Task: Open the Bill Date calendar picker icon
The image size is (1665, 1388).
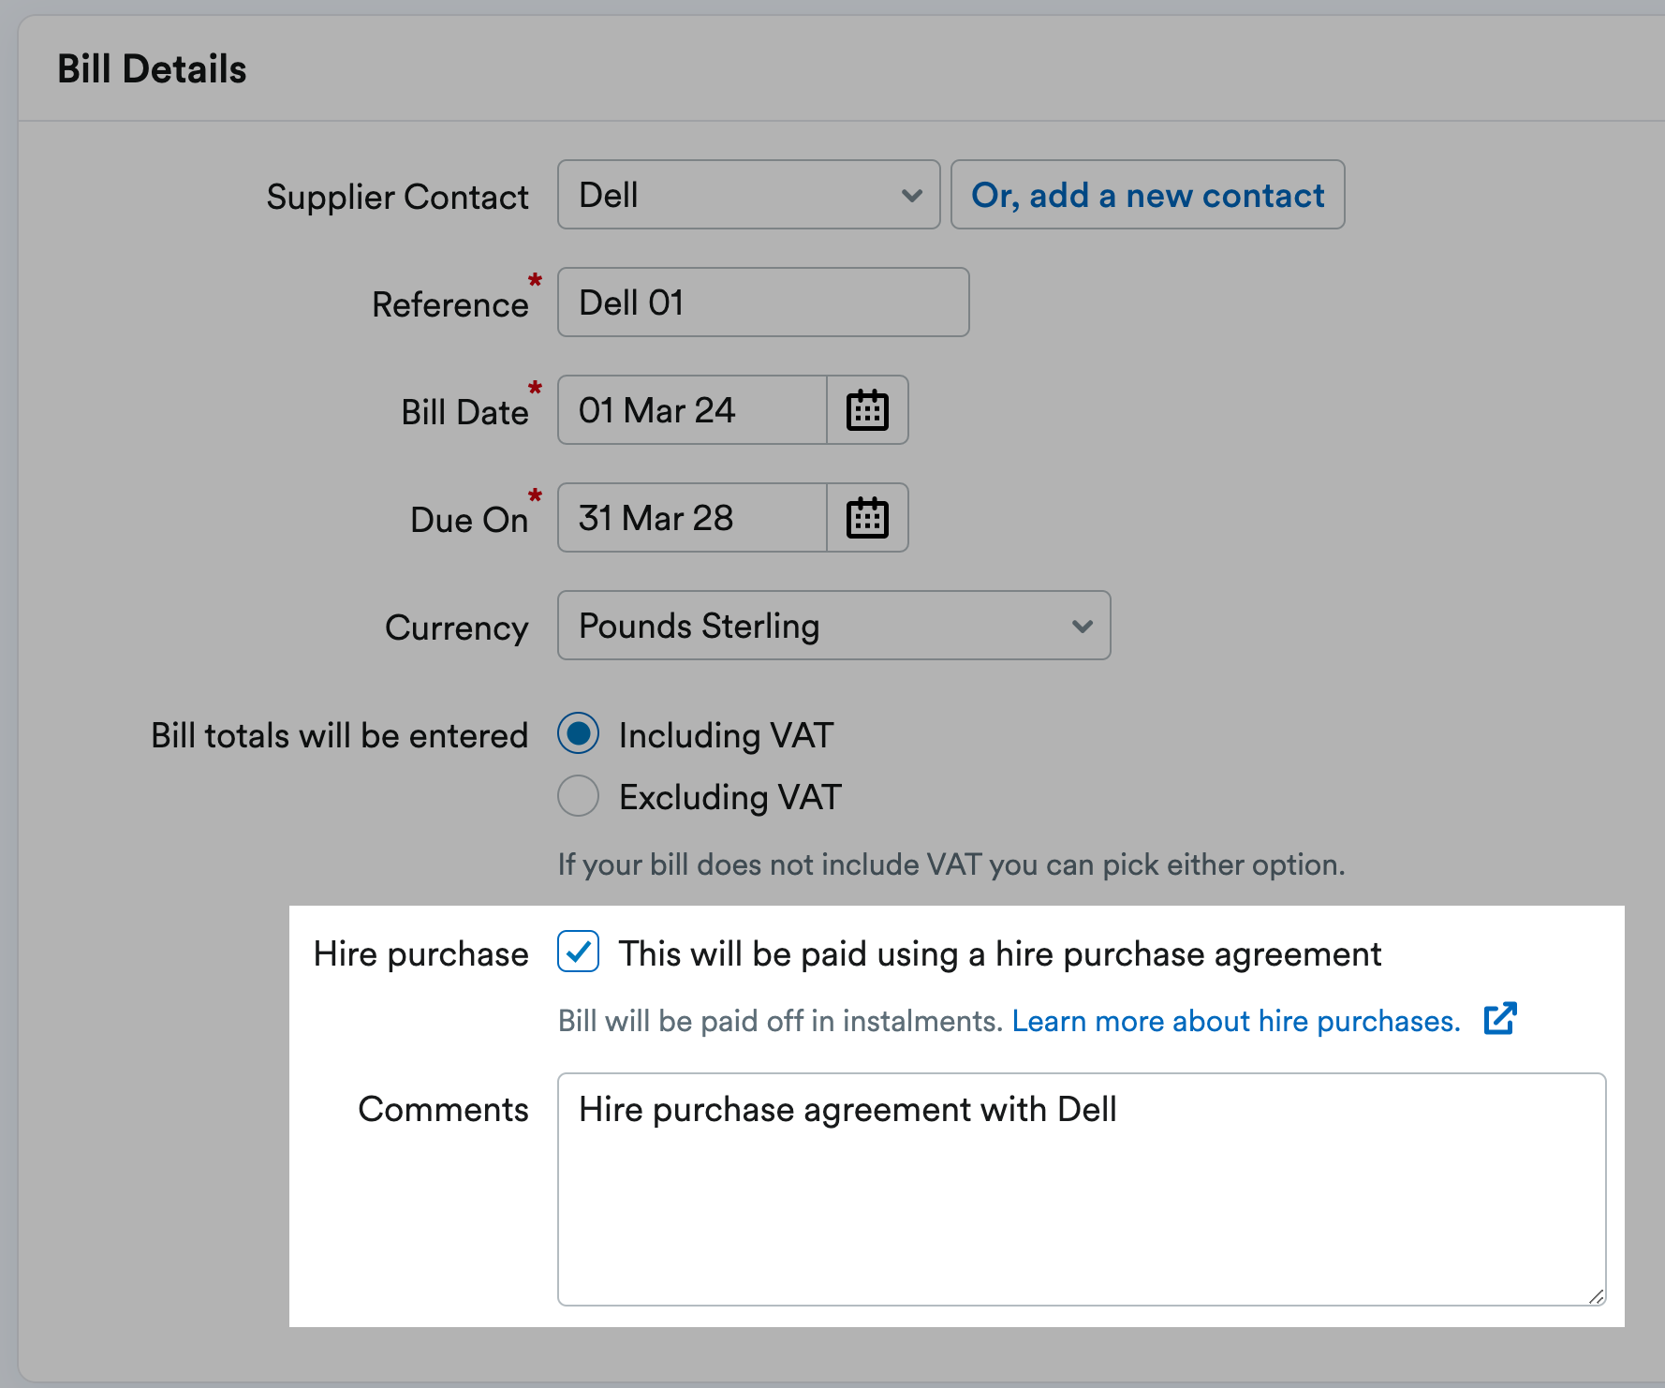Action: (866, 409)
